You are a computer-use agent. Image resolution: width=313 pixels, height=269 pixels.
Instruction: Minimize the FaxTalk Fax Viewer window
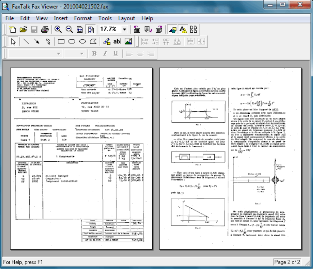[270, 4]
